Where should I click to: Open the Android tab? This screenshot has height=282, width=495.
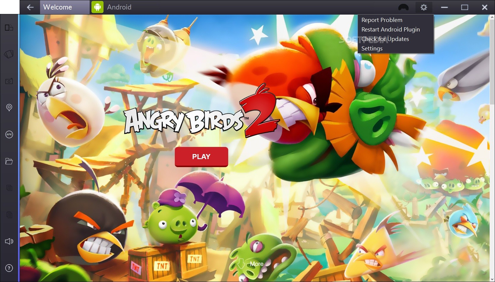pos(112,7)
